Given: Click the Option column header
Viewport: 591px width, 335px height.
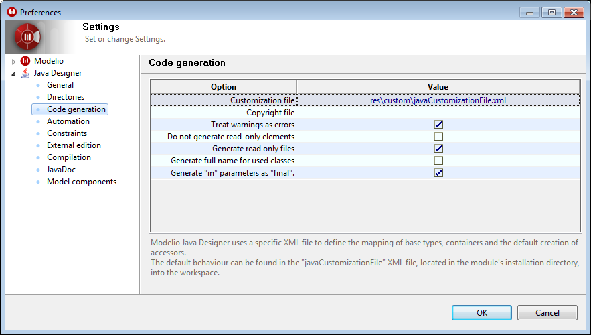Looking at the screenshot, I should 224,87.
